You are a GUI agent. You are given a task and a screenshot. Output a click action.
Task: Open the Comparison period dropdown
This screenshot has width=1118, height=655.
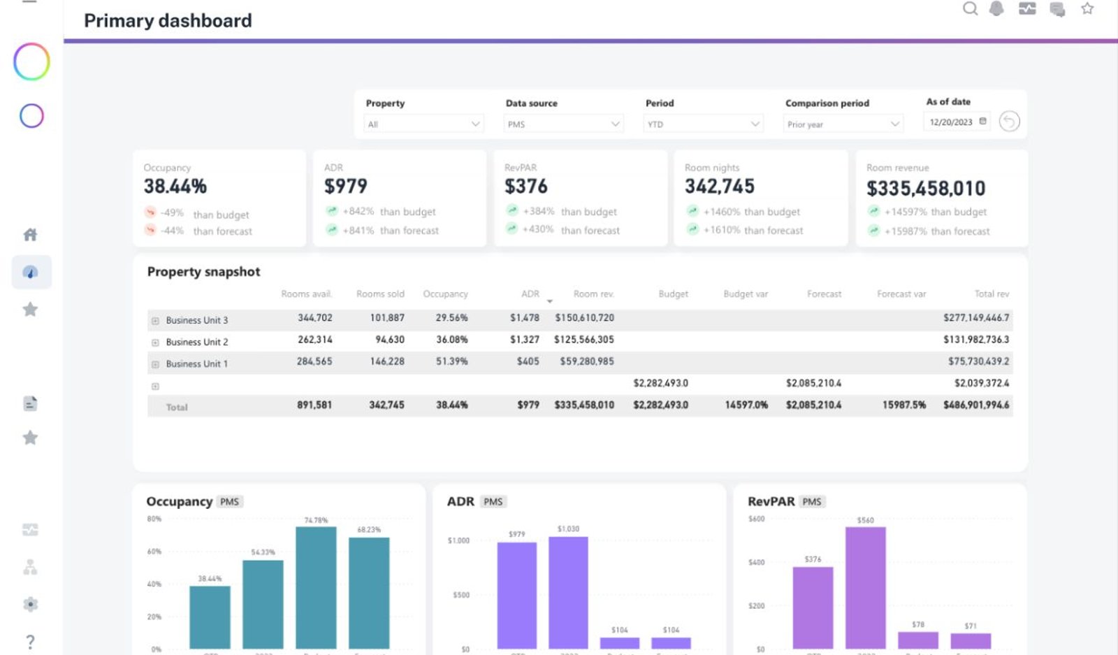[x=843, y=124]
